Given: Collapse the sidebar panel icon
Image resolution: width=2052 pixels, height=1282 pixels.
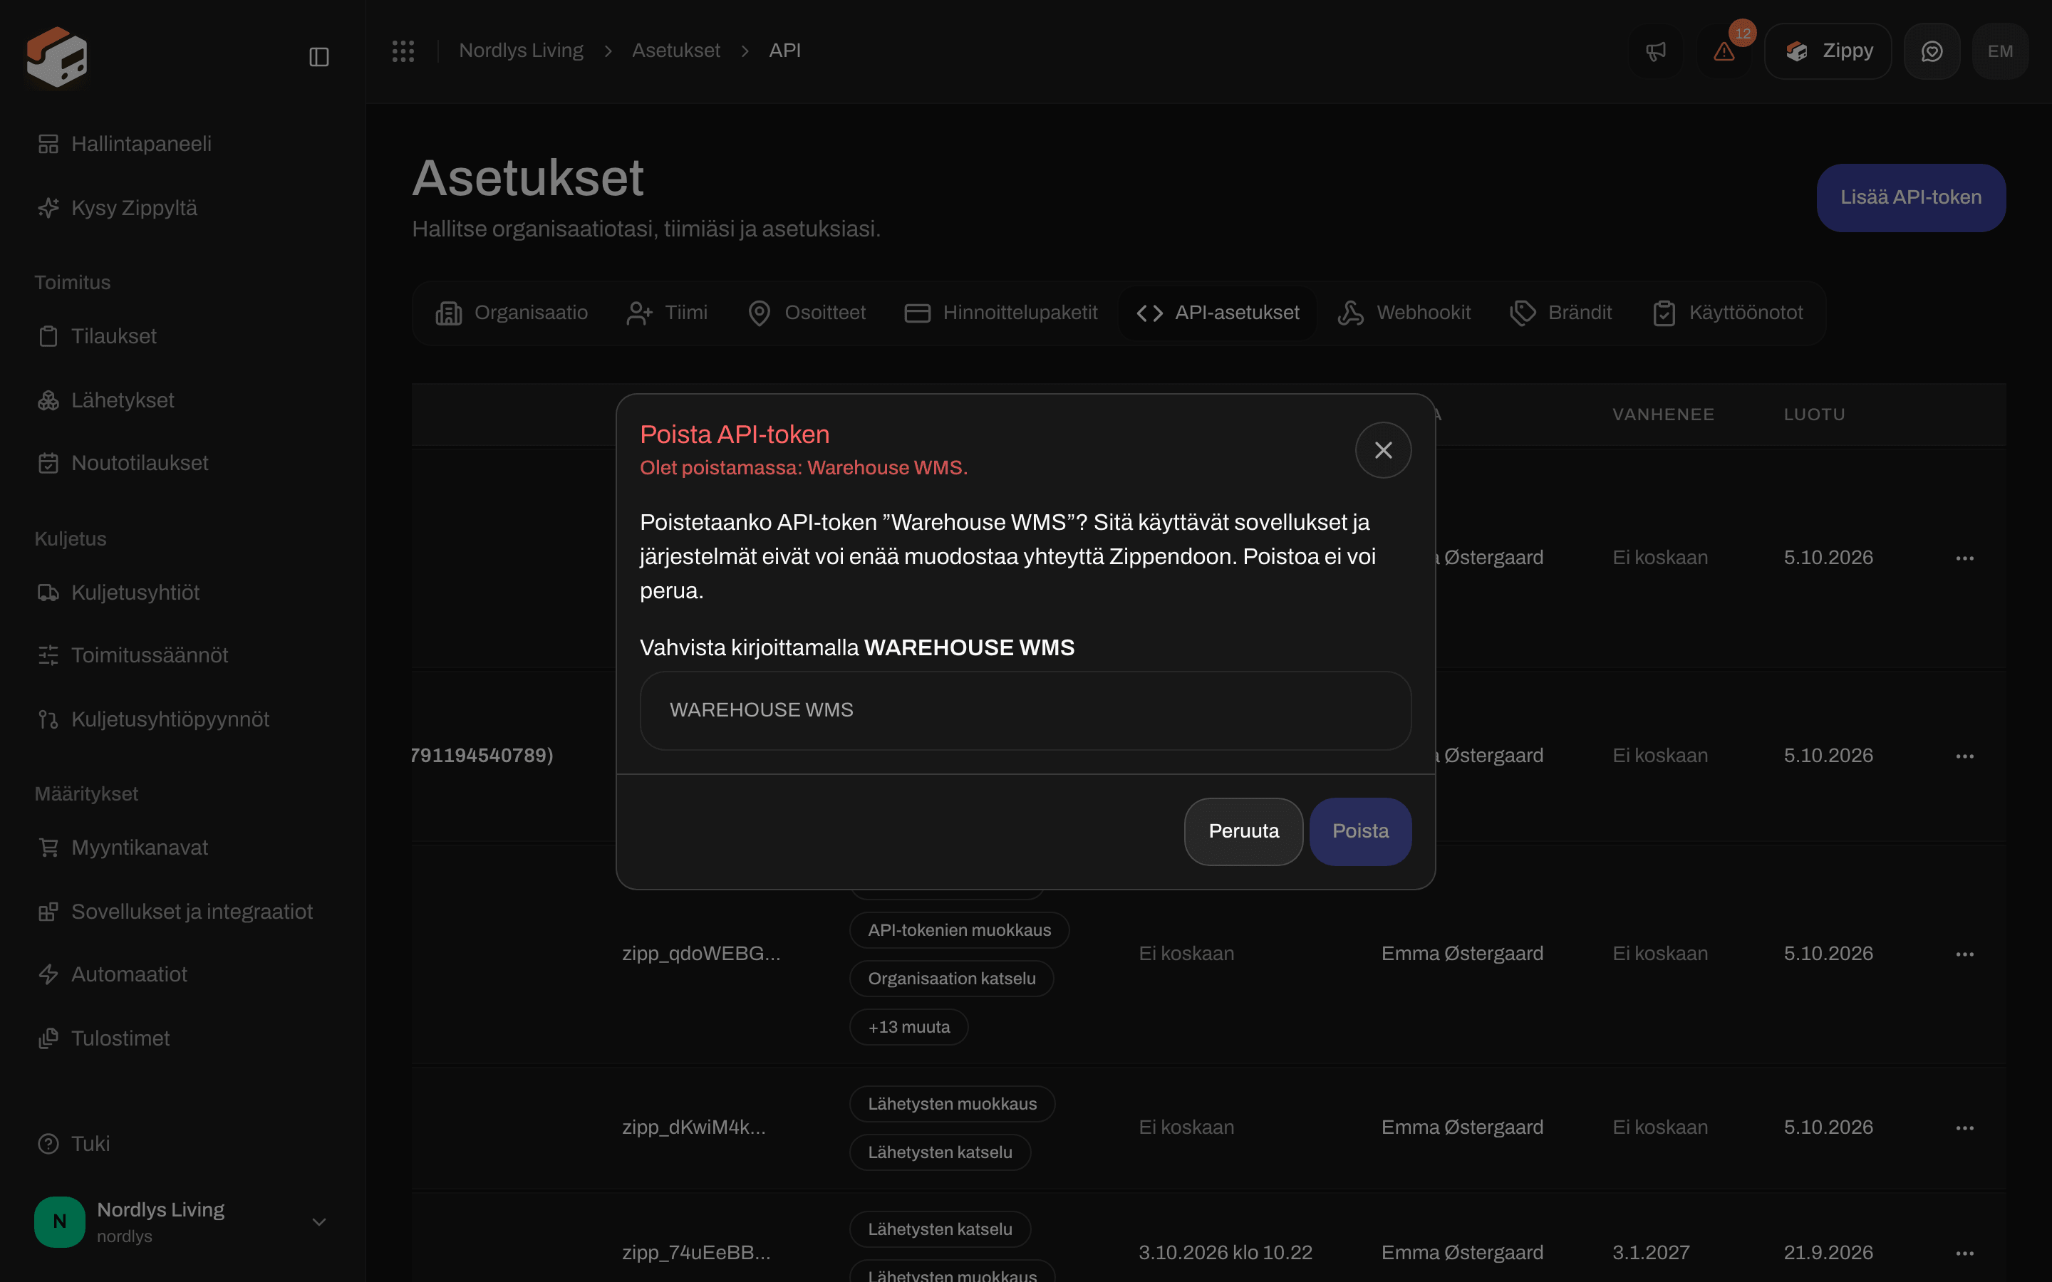Looking at the screenshot, I should tap(318, 57).
